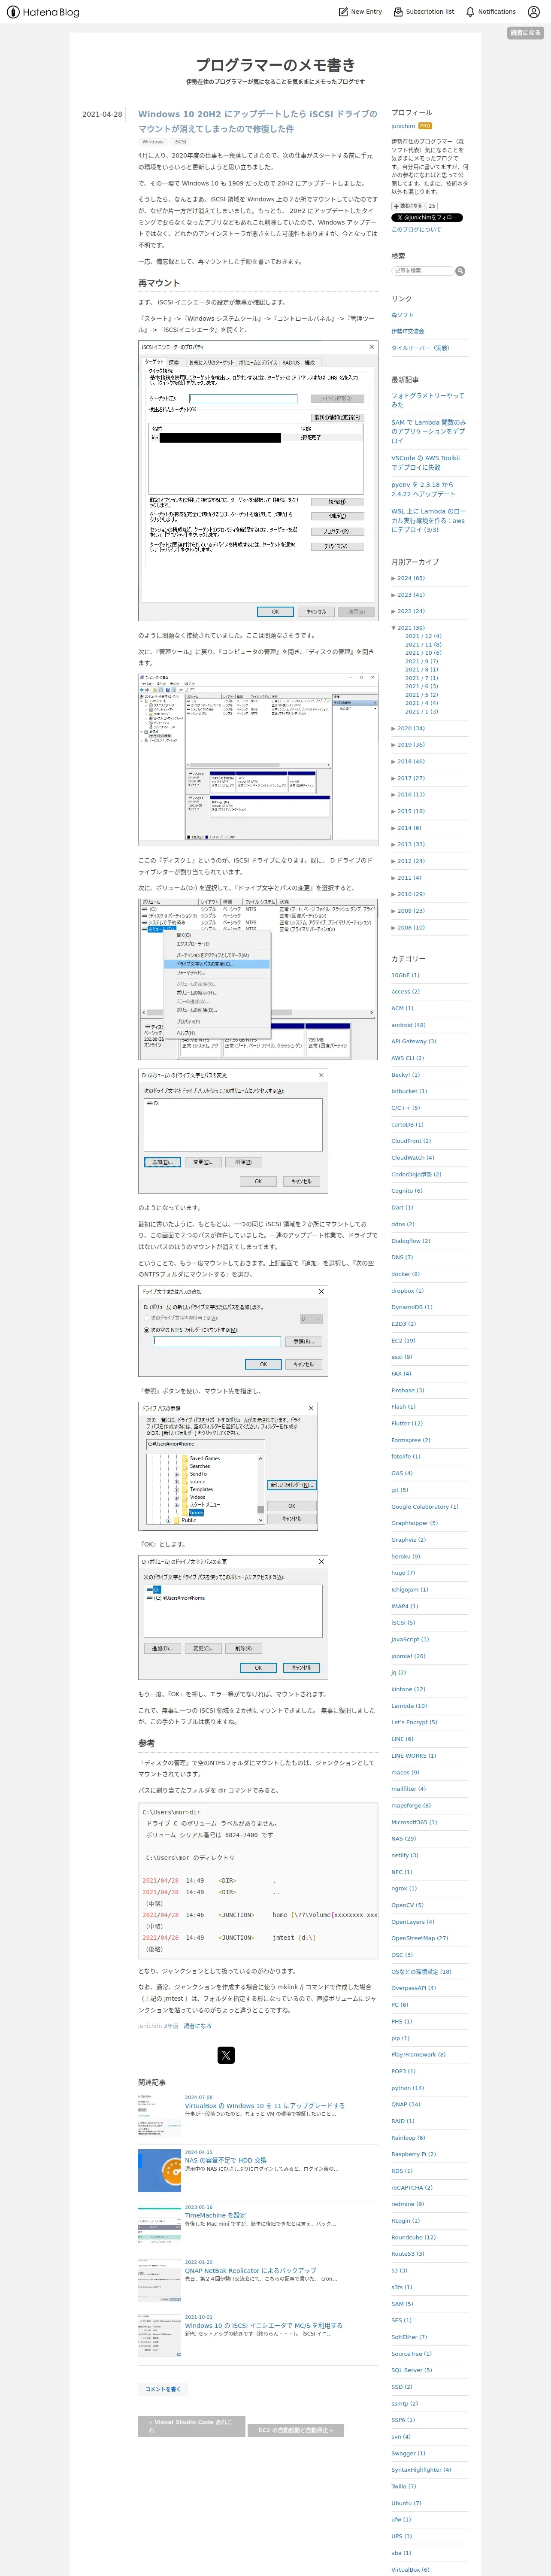Screen dimensions: 551x2576
Task: Click the search magnifier button in sidebar
Action: pos(460,271)
